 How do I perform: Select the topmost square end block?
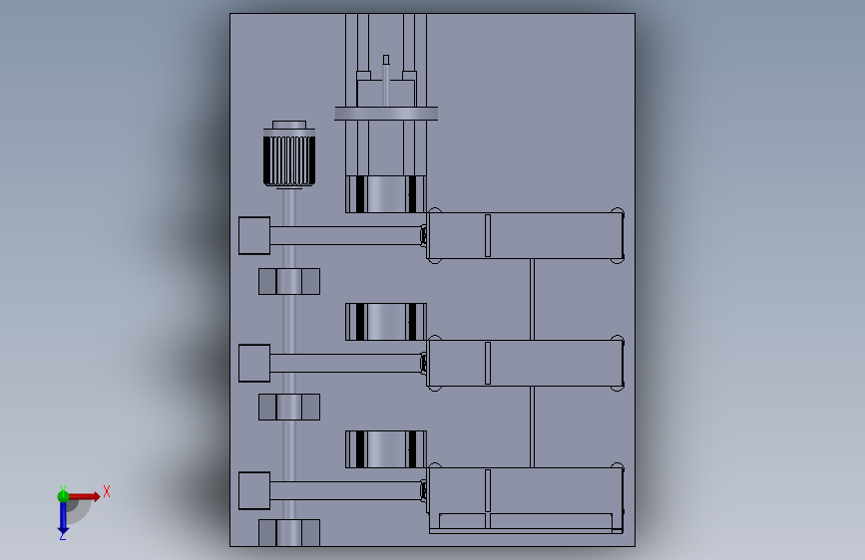[254, 235]
